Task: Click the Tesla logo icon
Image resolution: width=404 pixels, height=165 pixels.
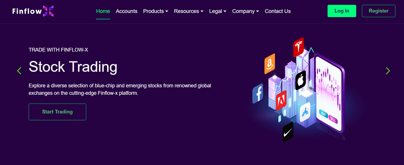Action: coord(298,47)
